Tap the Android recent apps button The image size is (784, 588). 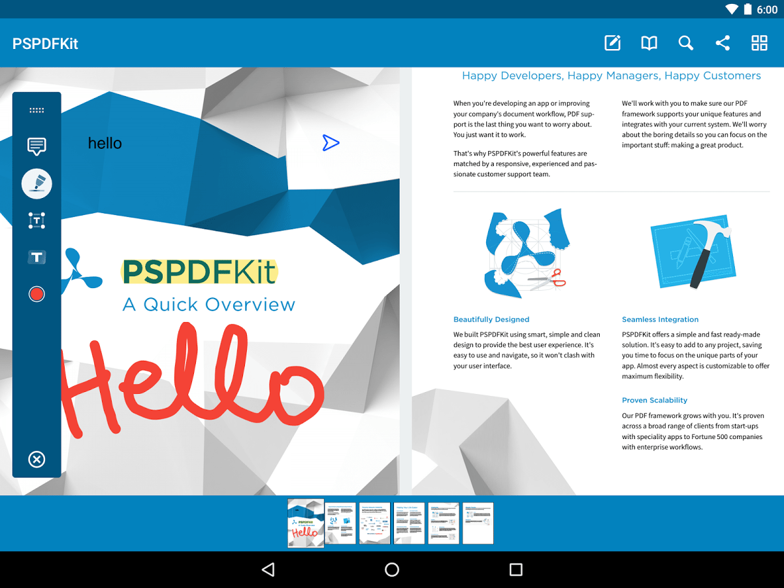pos(516,570)
